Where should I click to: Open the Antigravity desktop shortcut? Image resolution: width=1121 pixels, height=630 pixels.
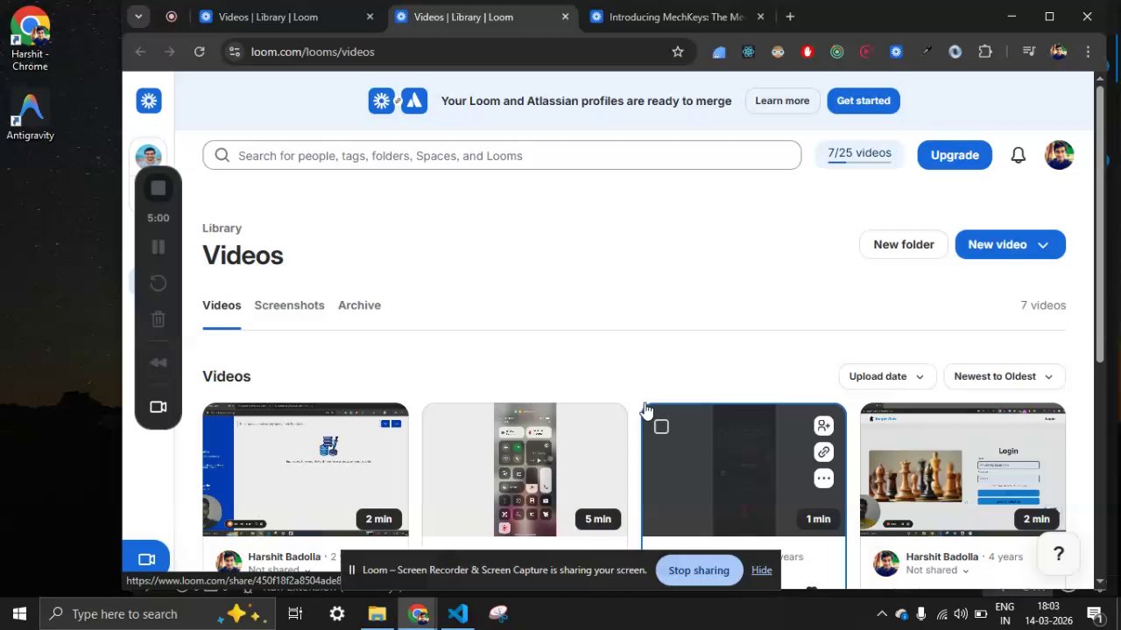click(x=30, y=115)
